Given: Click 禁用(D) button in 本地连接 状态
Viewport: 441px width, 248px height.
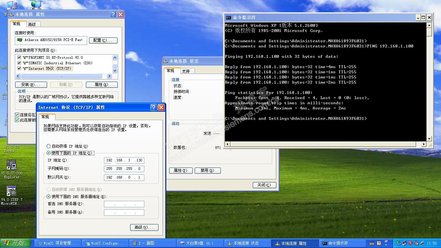Looking at the screenshot, I should tap(208, 170).
